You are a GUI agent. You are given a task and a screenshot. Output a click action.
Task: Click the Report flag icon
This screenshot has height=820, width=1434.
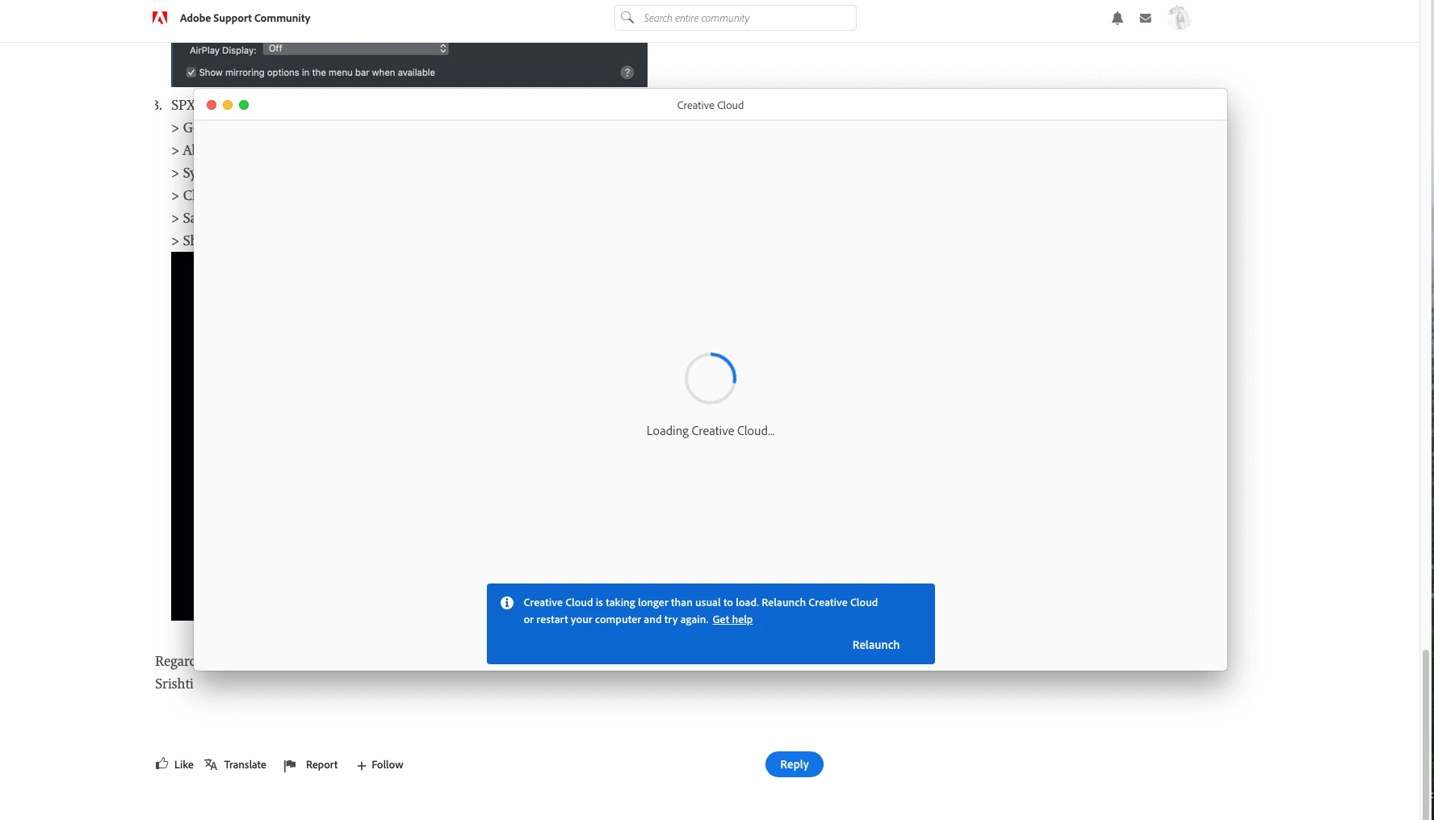point(290,765)
